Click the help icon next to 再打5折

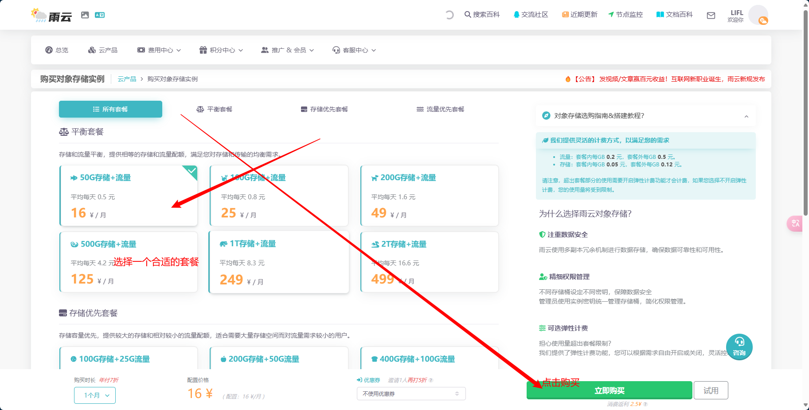(431, 380)
